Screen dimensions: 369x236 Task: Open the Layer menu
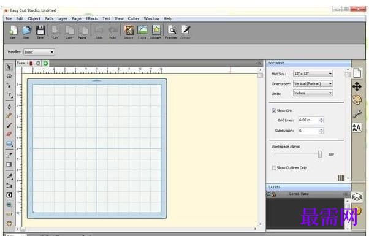point(62,18)
